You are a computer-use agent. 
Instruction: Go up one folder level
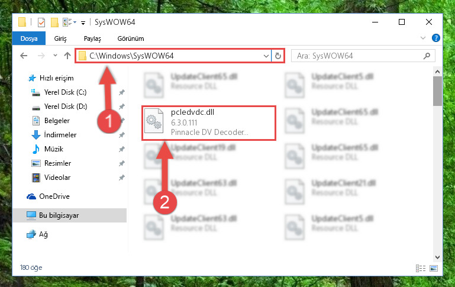[x=67, y=56]
